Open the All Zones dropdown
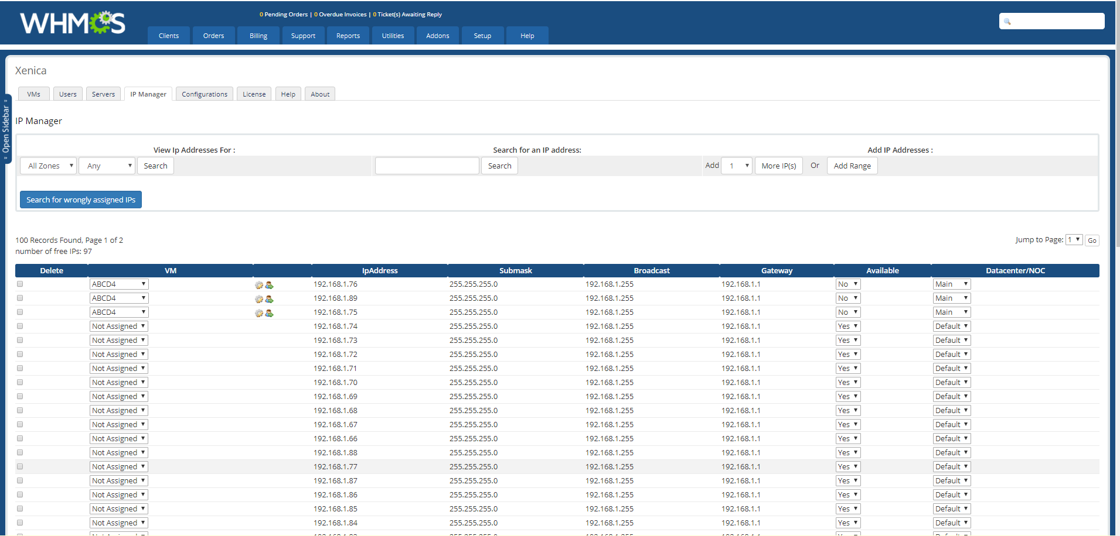 pos(48,166)
